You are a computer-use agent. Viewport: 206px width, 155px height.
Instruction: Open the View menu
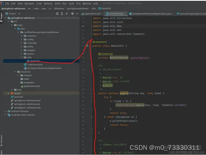(x=20, y=4)
